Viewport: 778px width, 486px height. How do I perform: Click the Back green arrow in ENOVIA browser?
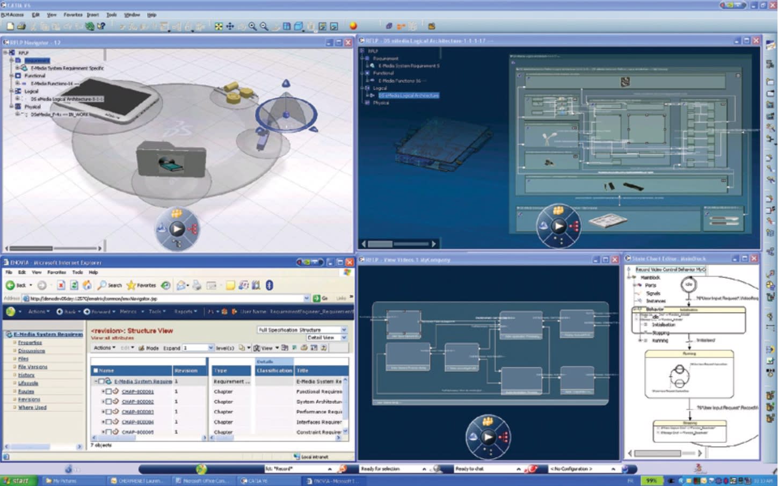point(10,285)
